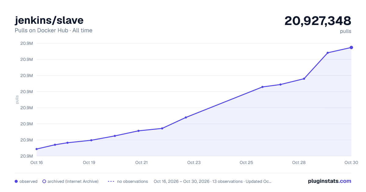Click the final large data point on Oct 30
This screenshot has width=366, height=192.
[351, 48]
